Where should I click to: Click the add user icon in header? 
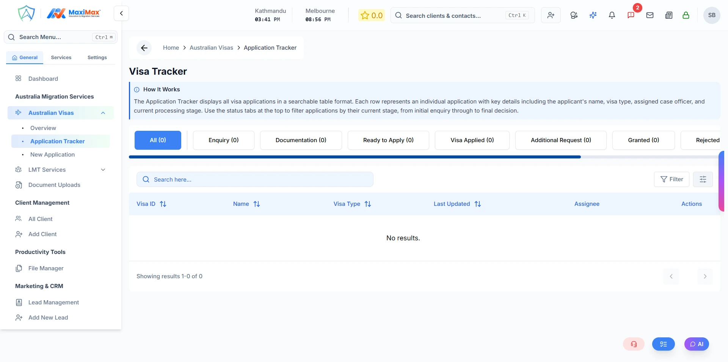click(x=551, y=15)
